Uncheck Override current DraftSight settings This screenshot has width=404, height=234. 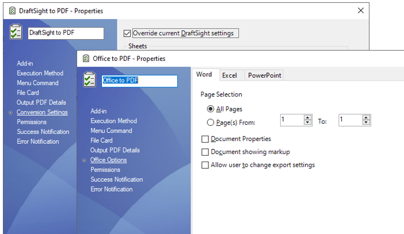[x=127, y=33]
